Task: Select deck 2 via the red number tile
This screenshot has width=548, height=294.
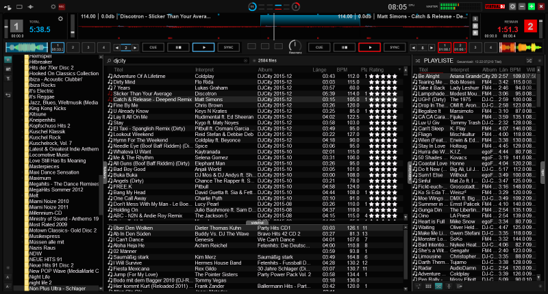Action: pos(530,27)
